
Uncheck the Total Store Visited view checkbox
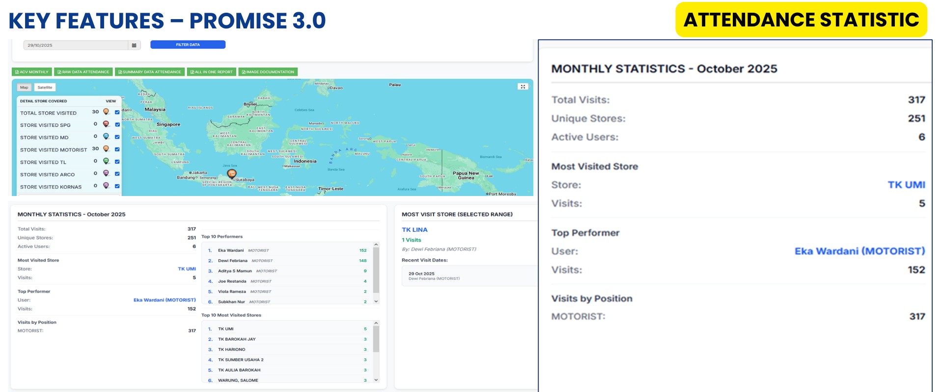pos(117,112)
